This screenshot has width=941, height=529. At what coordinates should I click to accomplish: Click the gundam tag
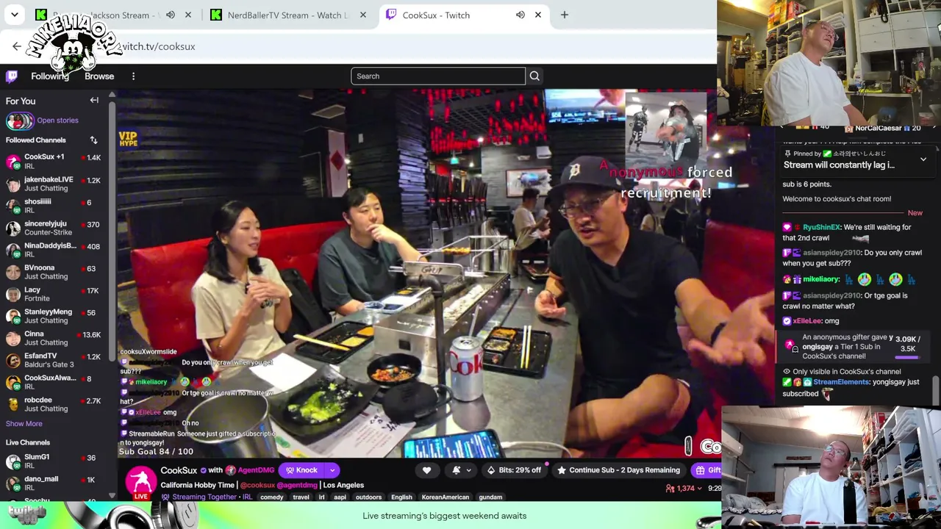tap(490, 497)
